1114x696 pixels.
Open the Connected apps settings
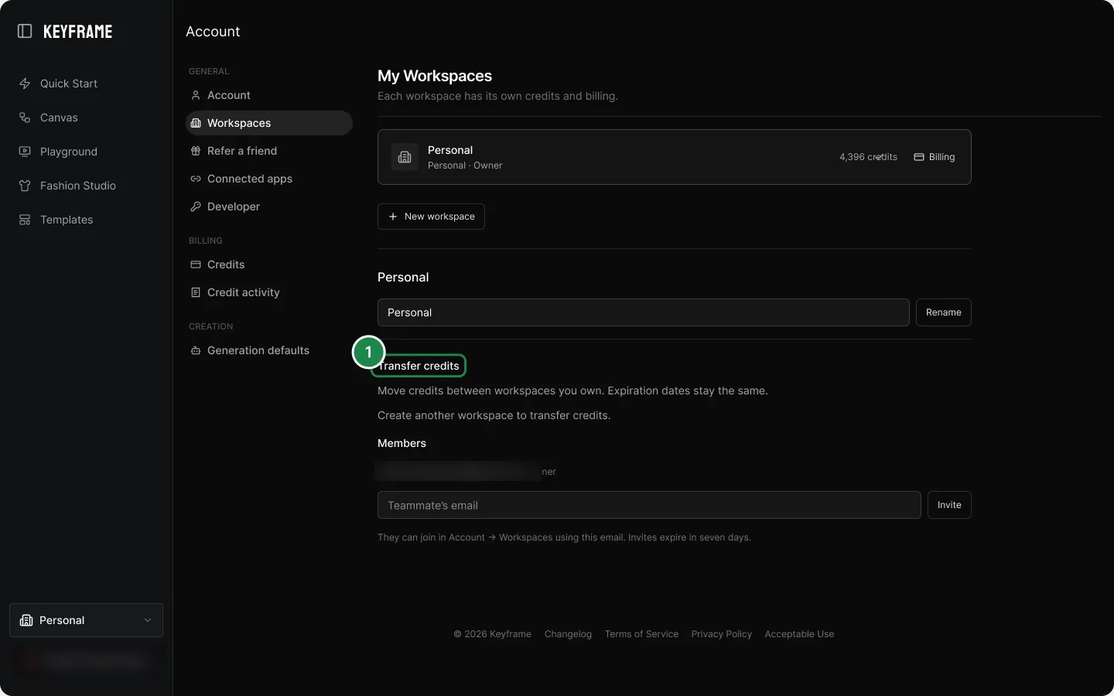click(269, 179)
